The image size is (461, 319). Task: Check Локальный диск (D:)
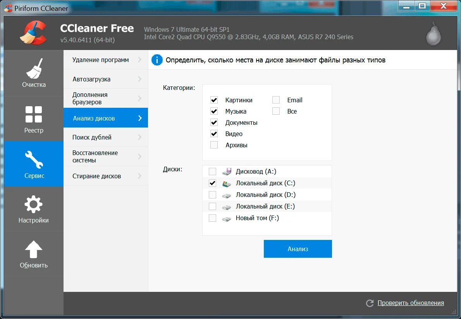tap(212, 195)
